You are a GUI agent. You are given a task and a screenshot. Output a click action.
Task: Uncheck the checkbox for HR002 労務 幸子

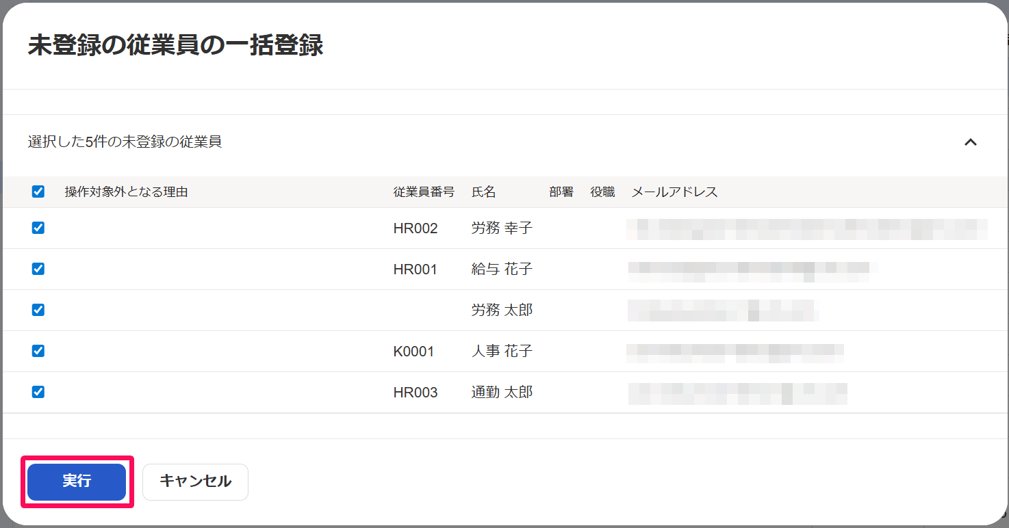(x=38, y=228)
